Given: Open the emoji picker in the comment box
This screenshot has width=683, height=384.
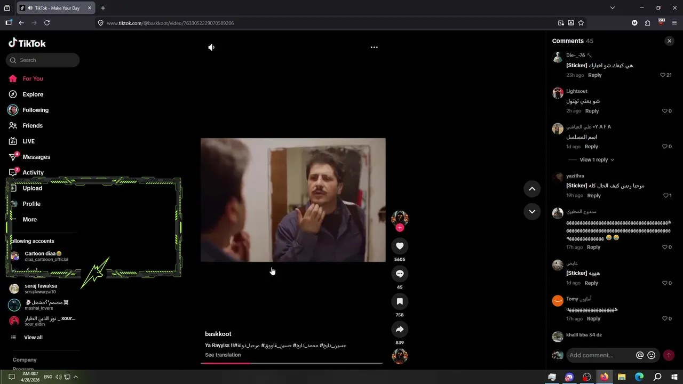Looking at the screenshot, I should pyautogui.click(x=652, y=355).
